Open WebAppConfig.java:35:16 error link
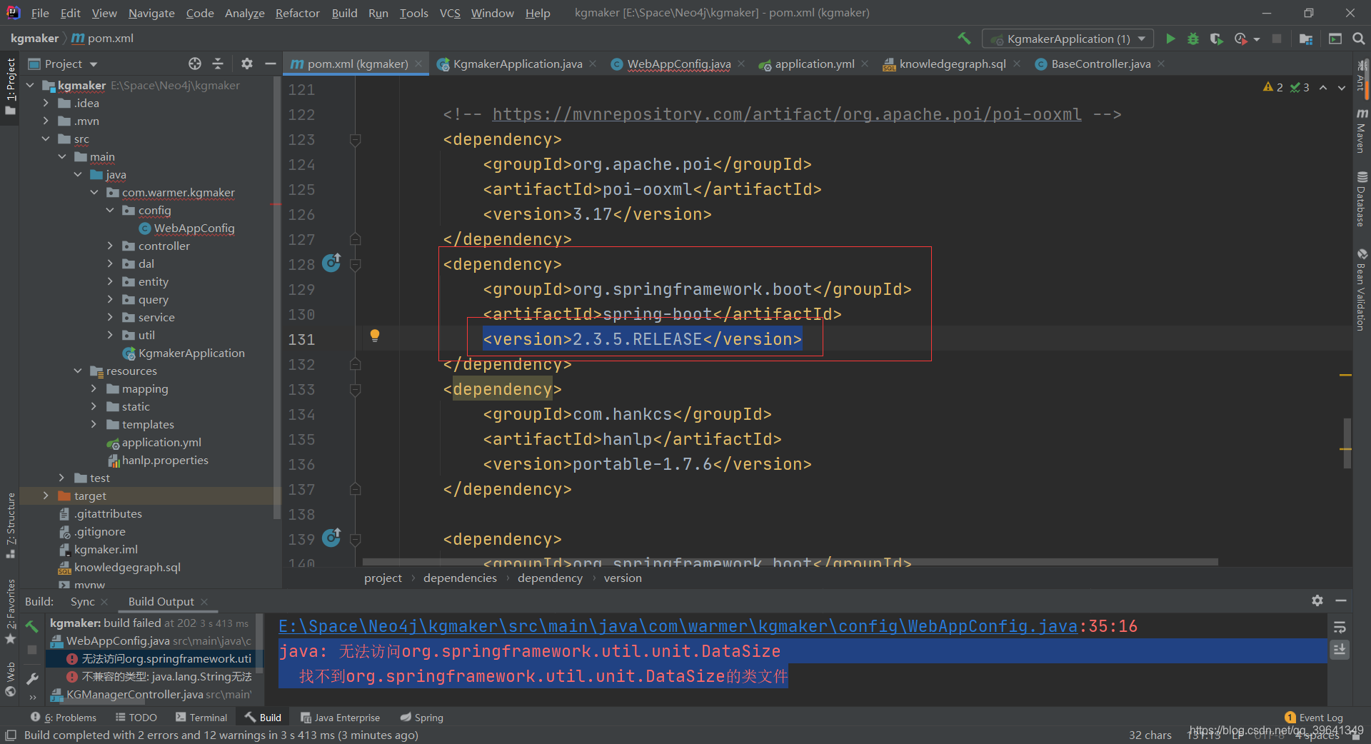Screen dimensions: 1371x744 coord(707,626)
